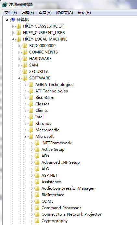Click the Command Processor folder icon

click(37, 208)
